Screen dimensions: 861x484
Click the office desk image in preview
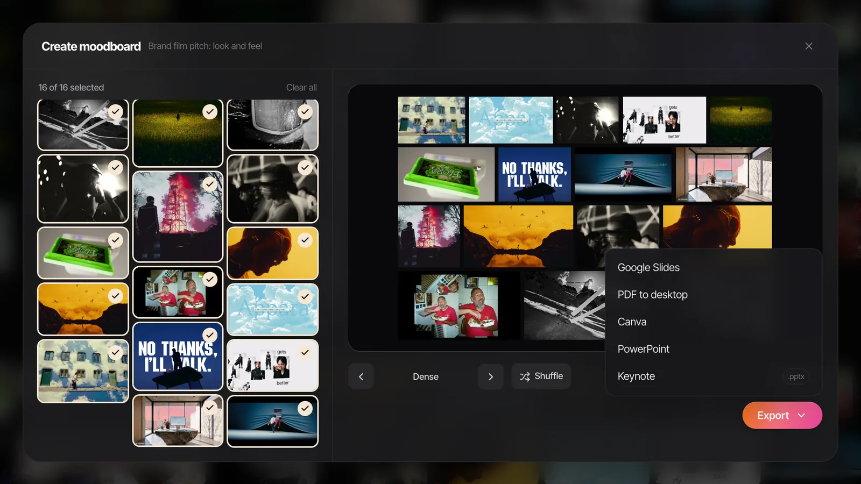click(x=724, y=174)
